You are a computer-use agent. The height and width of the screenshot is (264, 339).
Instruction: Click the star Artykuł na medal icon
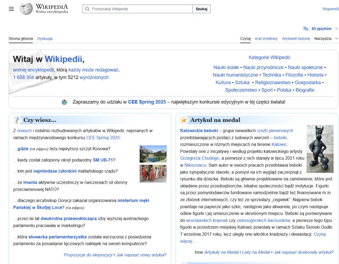pos(184,120)
